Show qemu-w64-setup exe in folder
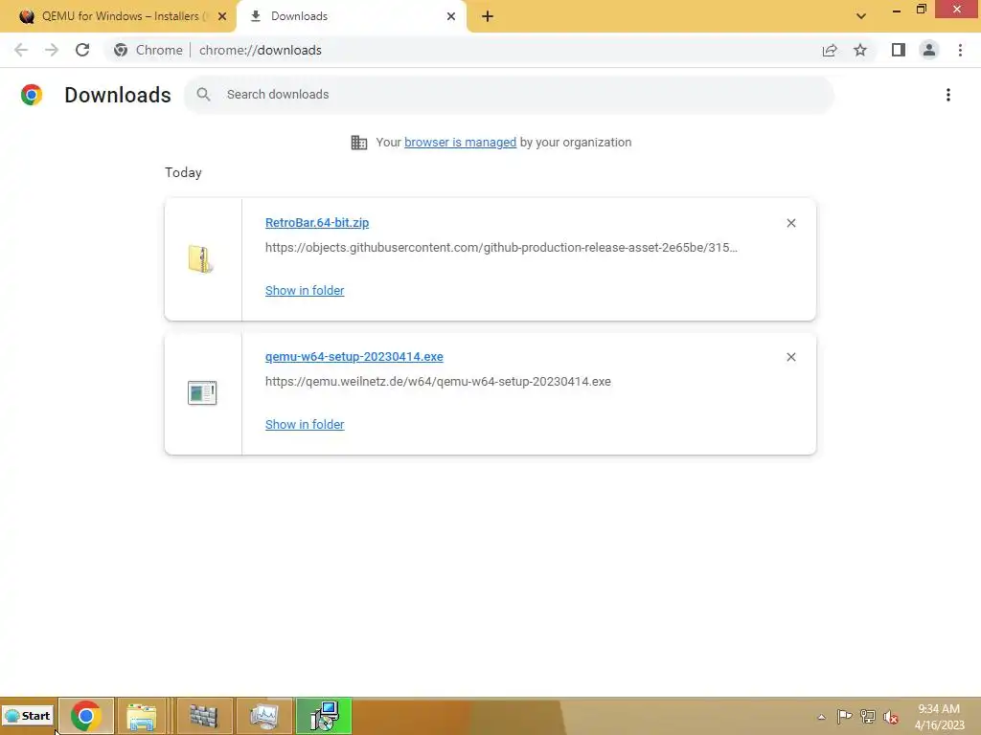 point(305,424)
